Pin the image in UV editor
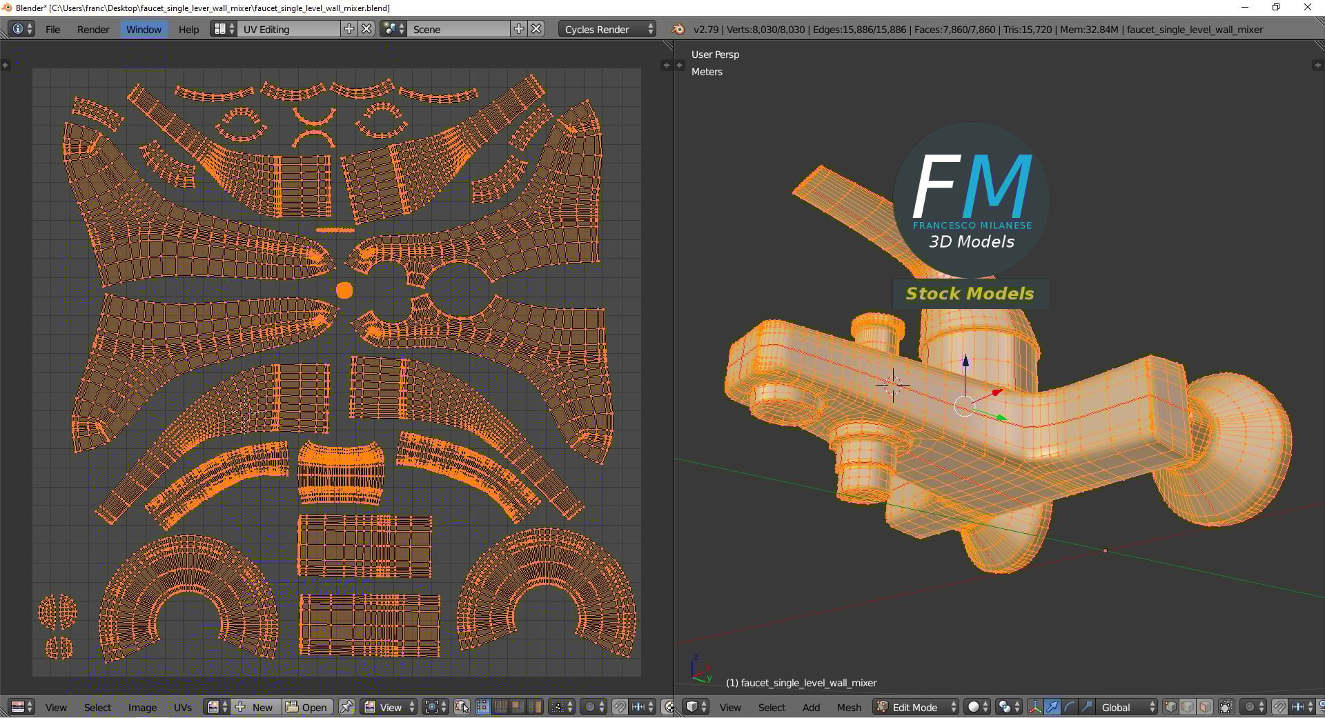 [346, 707]
